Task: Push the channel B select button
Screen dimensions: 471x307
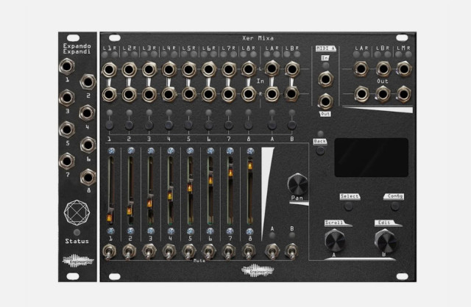Action: click(x=291, y=125)
